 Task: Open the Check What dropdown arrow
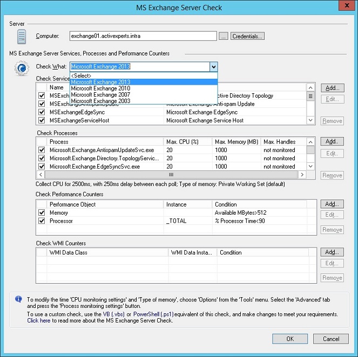213,67
